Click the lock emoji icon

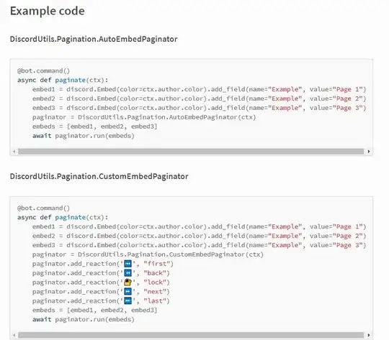pyautogui.click(x=128, y=282)
